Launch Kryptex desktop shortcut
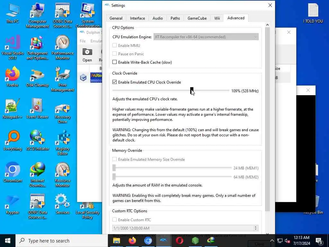 tap(13, 204)
